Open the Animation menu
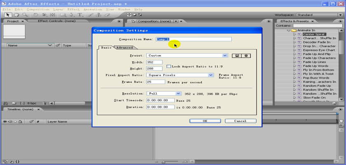 [x=93, y=9]
